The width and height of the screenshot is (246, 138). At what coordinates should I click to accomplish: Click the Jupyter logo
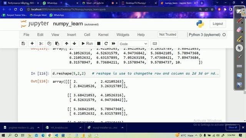point(35,24)
